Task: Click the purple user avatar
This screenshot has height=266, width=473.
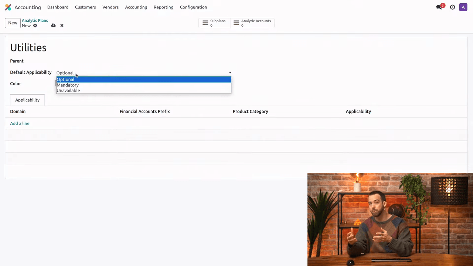Action: coord(463,7)
